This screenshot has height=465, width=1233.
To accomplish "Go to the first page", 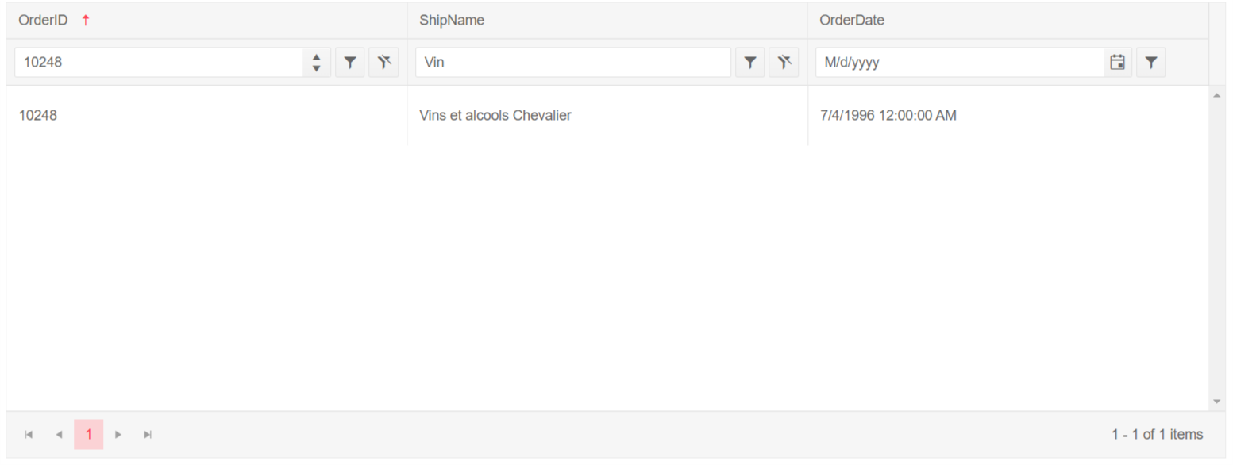I will 29,434.
